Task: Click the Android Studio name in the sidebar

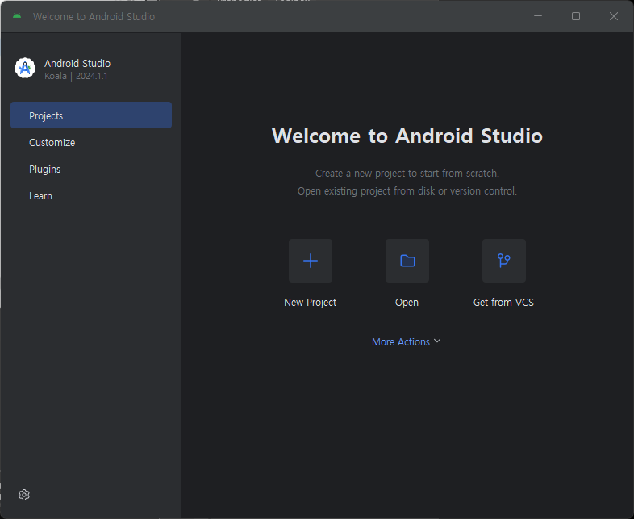Action: 77,64
